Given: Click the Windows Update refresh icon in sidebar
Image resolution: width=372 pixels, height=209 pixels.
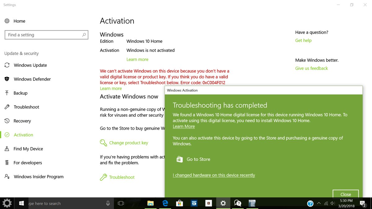Looking at the screenshot, I should tap(7, 65).
